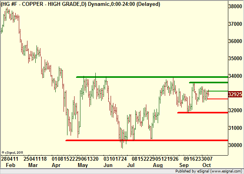The image size is (244, 174).
Task: Click the 35000 price axis label
Action: point(235,59)
